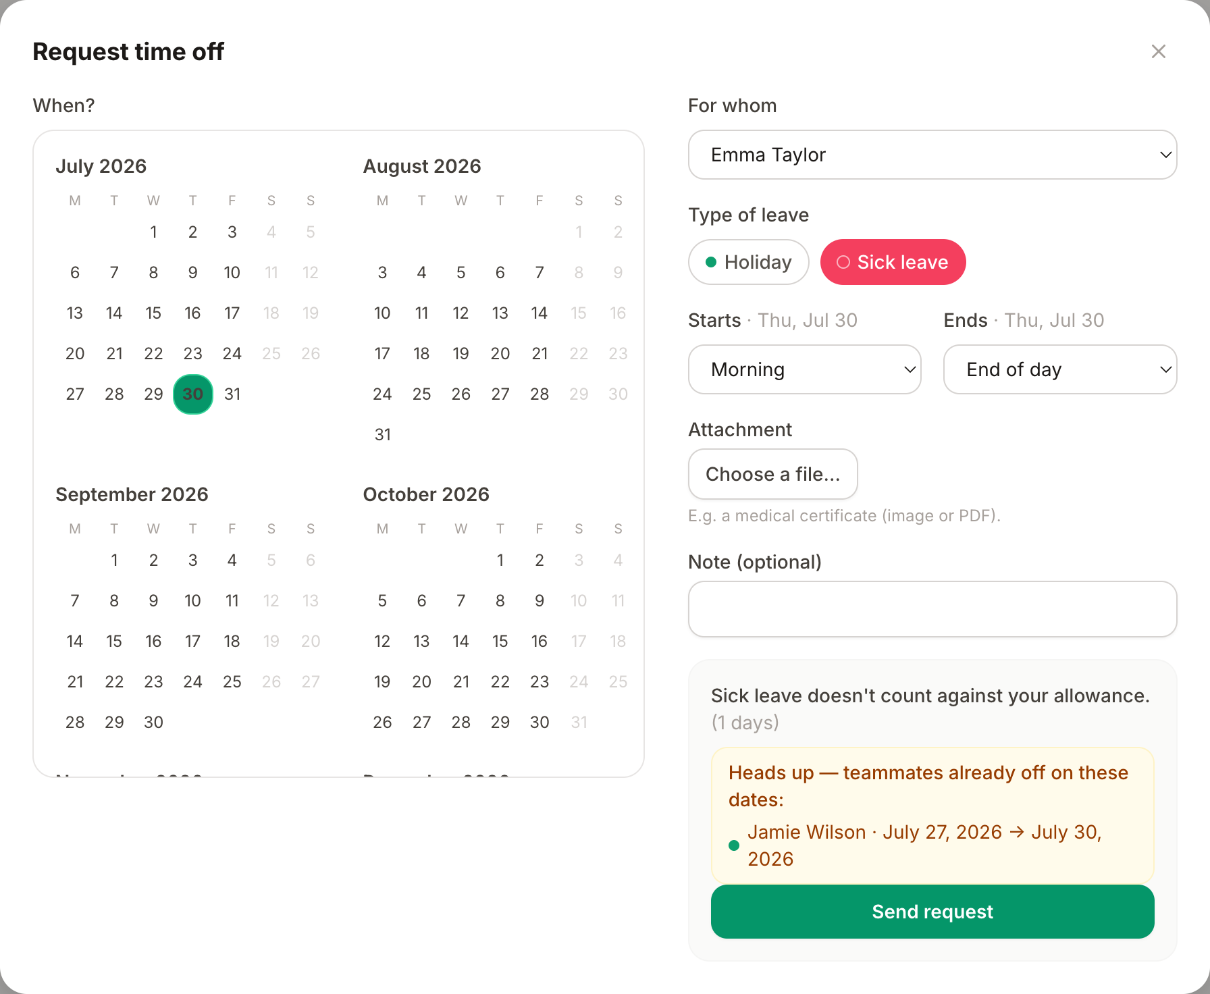Viewport: 1210px width, 994px height.
Task: Select September 1 on the calendar
Action: pyautogui.click(x=114, y=560)
